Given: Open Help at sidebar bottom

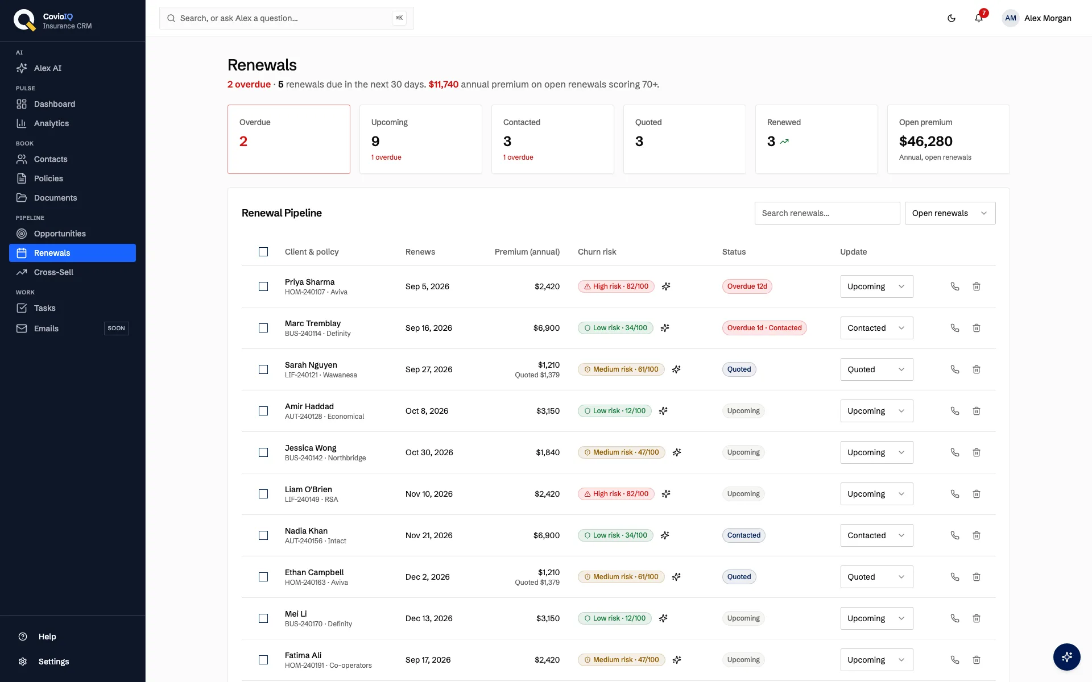Looking at the screenshot, I should click(72, 637).
